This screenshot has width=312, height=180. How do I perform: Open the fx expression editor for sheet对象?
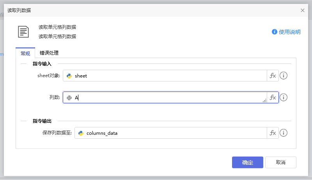tap(273, 76)
